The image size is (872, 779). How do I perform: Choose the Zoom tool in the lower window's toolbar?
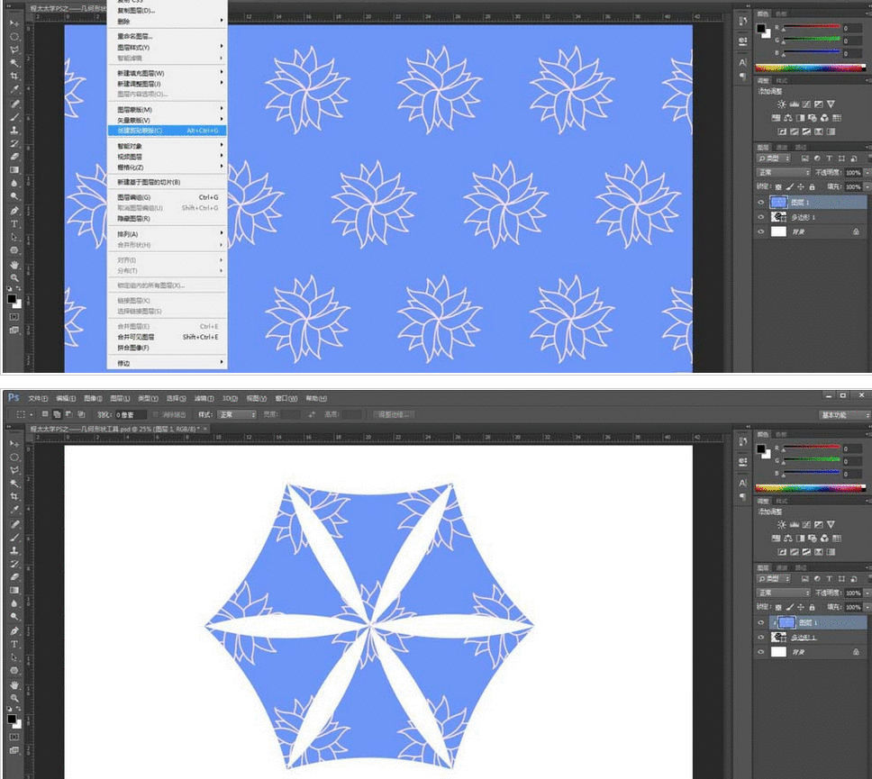point(14,698)
